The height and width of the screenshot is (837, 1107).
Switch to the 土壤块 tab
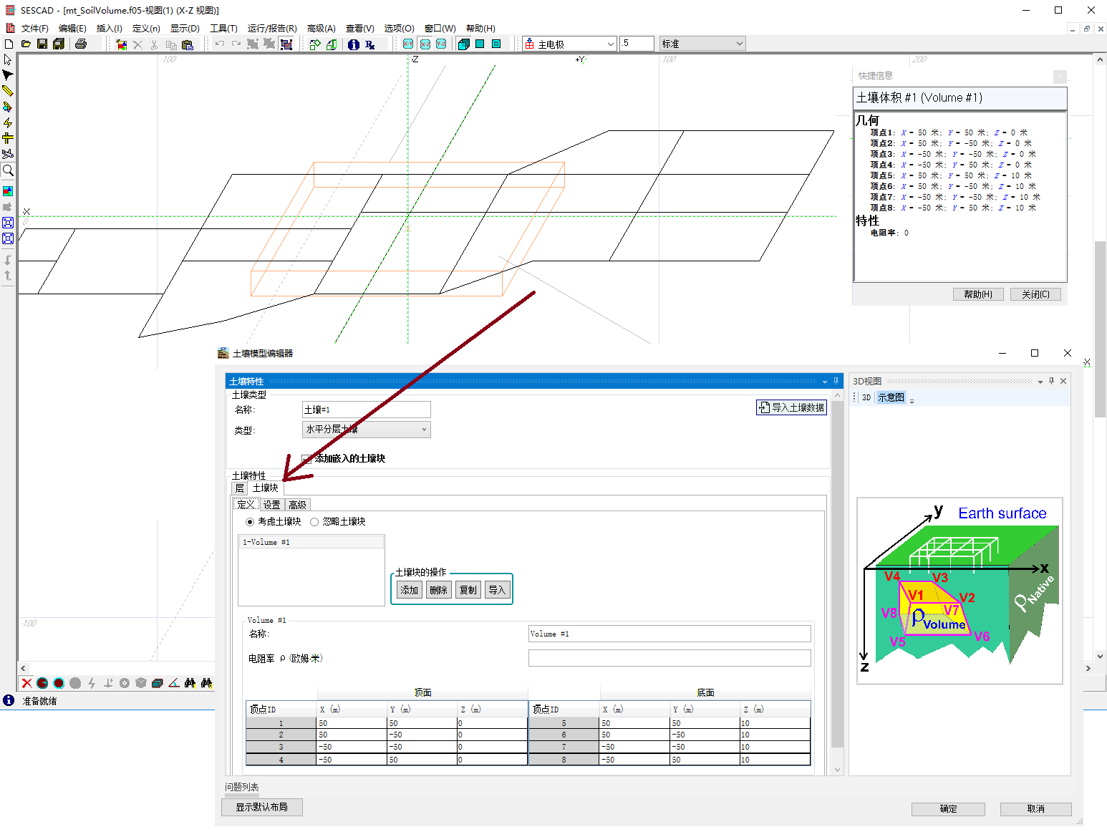tap(265, 488)
